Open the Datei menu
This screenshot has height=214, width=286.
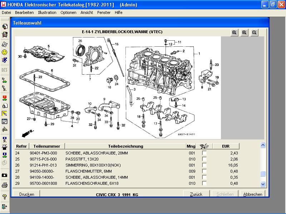(x=6, y=12)
